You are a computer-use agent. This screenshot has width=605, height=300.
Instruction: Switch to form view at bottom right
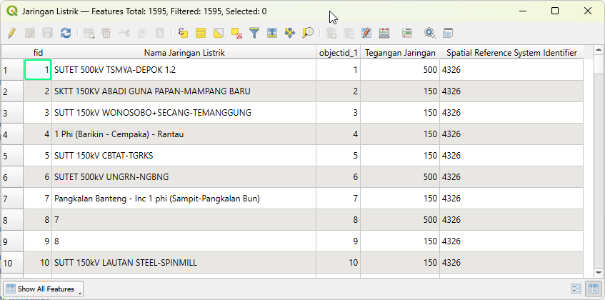576,289
